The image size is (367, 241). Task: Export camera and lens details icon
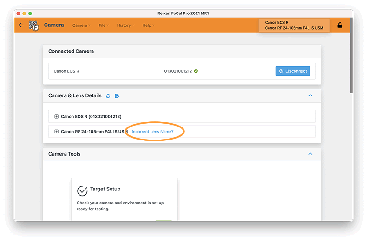pyautogui.click(x=117, y=96)
